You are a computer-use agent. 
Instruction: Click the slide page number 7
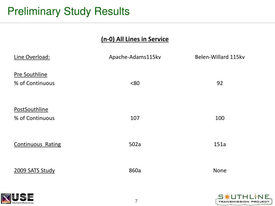coord(136,201)
